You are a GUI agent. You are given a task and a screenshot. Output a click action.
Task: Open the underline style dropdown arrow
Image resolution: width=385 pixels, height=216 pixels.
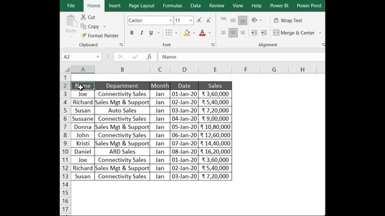point(158,32)
